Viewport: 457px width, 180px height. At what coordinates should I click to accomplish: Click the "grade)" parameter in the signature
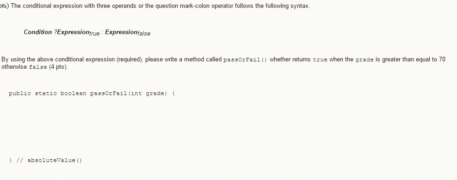(156, 94)
